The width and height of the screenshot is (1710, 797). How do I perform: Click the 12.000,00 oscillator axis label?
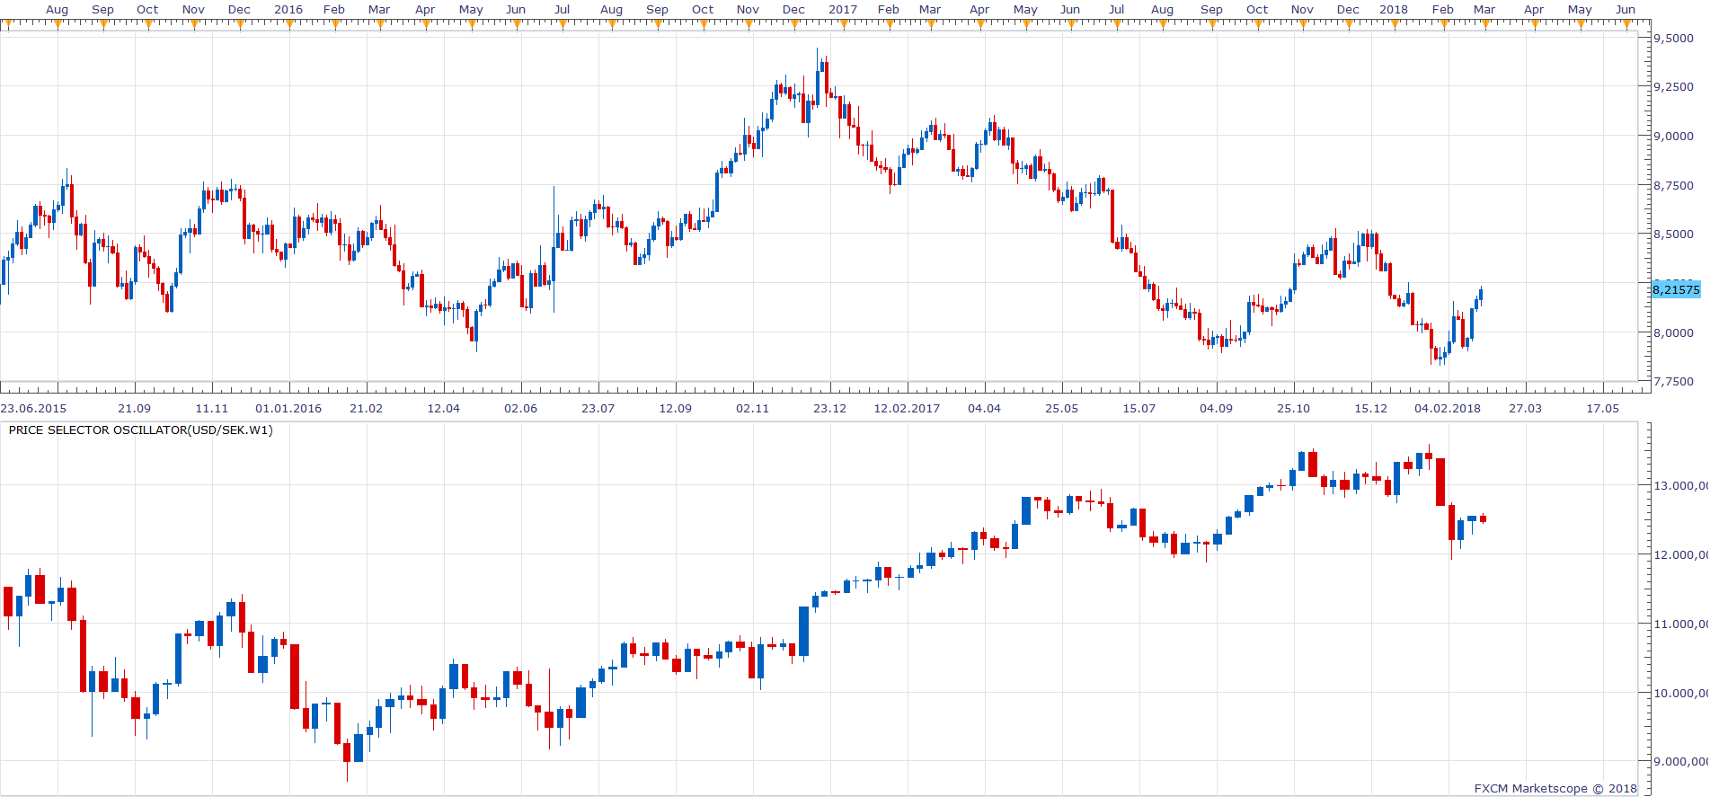point(1681,555)
